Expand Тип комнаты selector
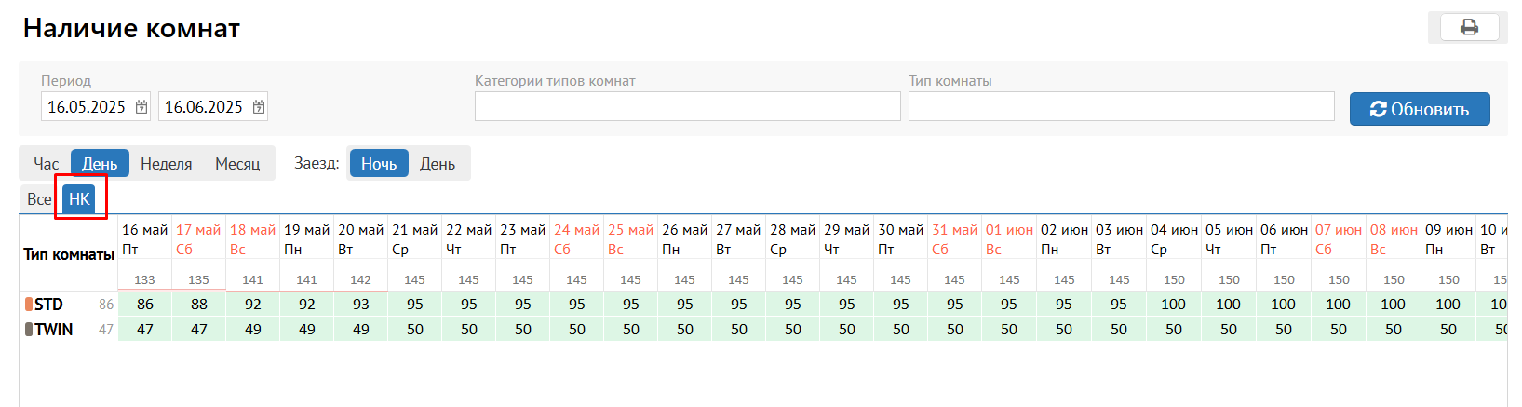The image size is (1522, 407). (x=1121, y=106)
